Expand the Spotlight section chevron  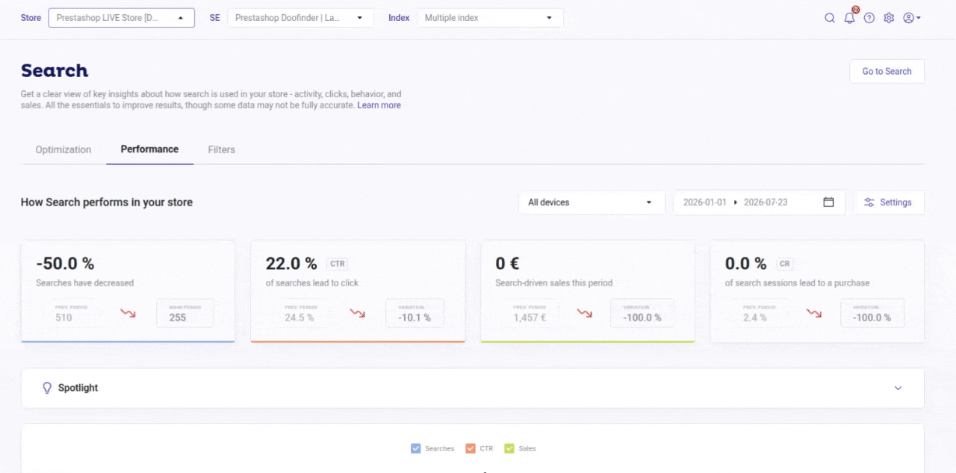pyautogui.click(x=898, y=388)
